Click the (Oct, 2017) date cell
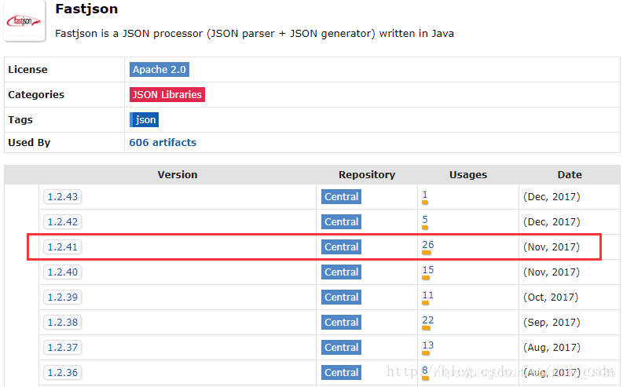The width and height of the screenshot is (623, 387). tap(551, 297)
